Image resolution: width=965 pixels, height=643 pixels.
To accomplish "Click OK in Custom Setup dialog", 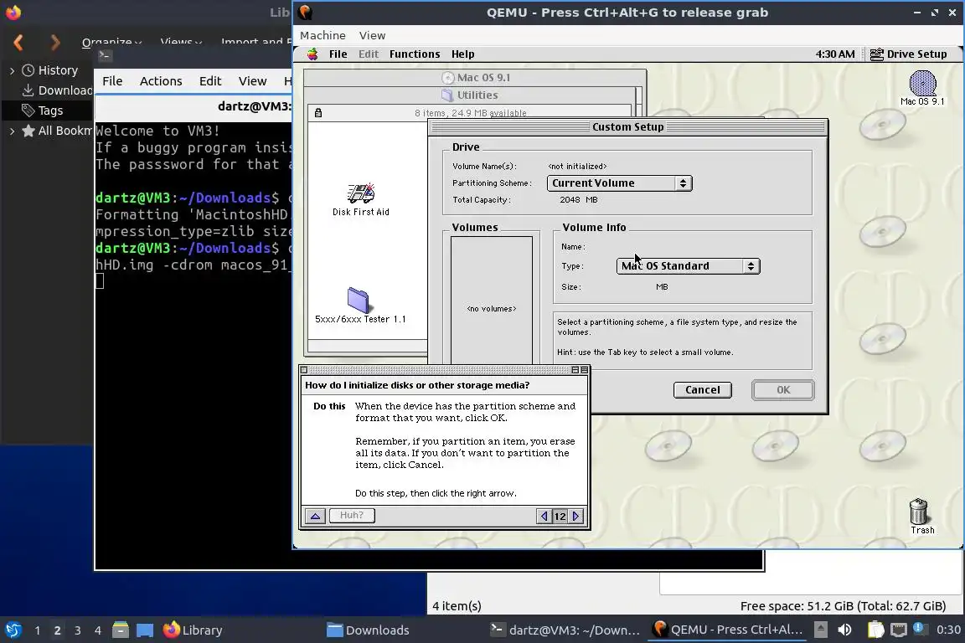I will [783, 390].
